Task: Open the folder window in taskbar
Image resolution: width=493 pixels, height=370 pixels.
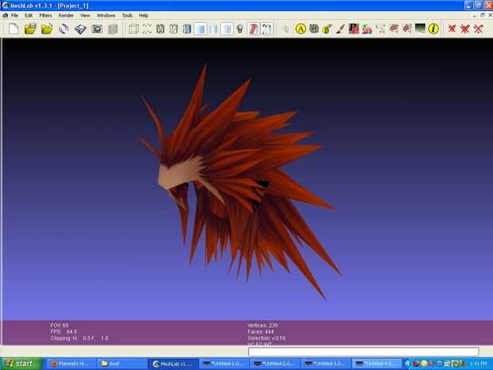Action: point(122,364)
